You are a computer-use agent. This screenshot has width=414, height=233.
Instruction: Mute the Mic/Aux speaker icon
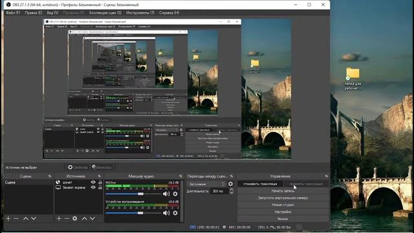166,194
